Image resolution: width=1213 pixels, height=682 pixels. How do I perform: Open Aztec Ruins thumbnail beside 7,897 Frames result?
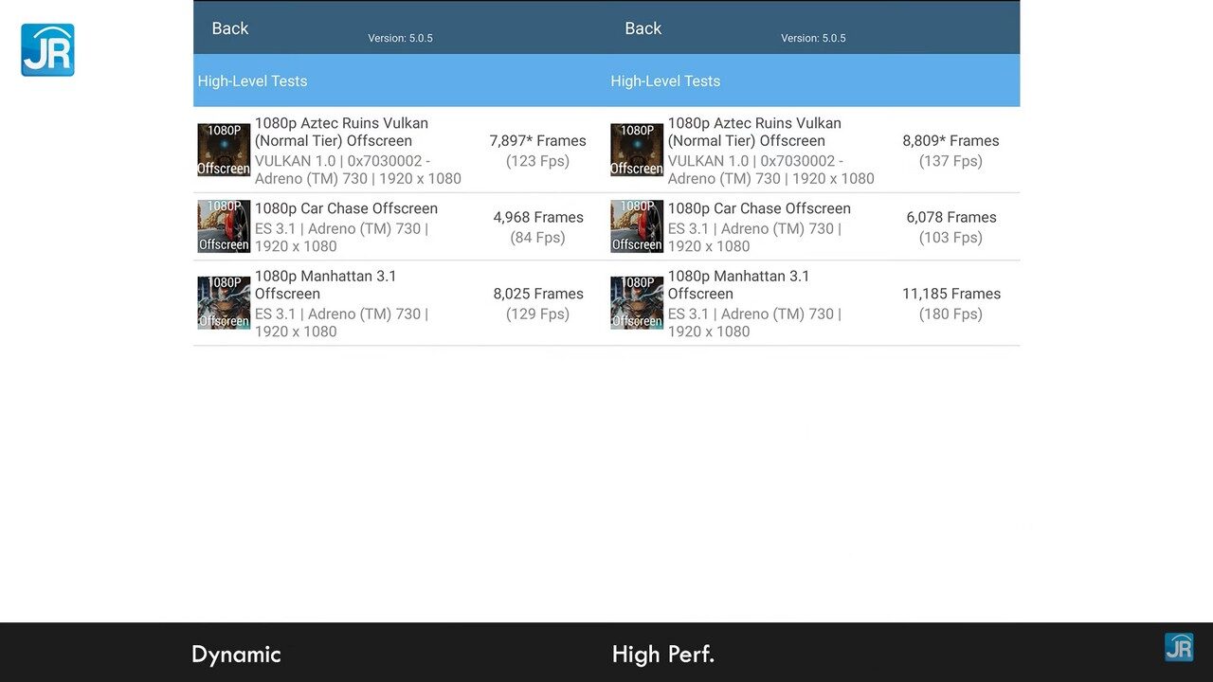(x=224, y=150)
